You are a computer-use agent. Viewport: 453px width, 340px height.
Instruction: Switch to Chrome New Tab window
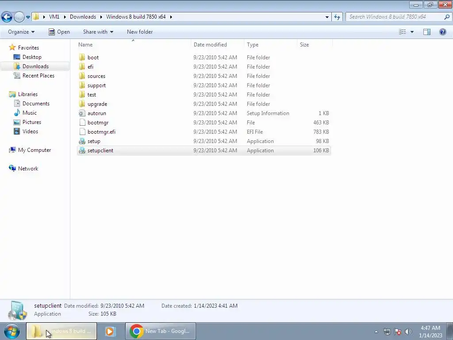161,331
